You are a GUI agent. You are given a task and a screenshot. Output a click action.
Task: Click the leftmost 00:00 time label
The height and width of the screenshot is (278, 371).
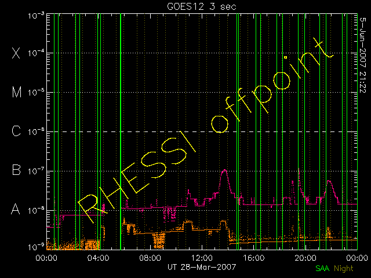point(46,258)
